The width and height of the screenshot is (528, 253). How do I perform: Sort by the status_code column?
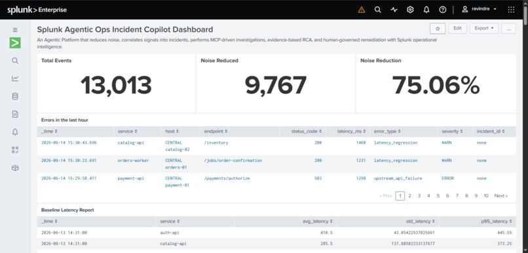point(307,131)
